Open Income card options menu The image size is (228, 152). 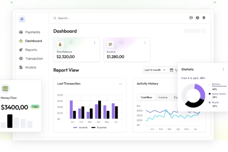(145, 42)
